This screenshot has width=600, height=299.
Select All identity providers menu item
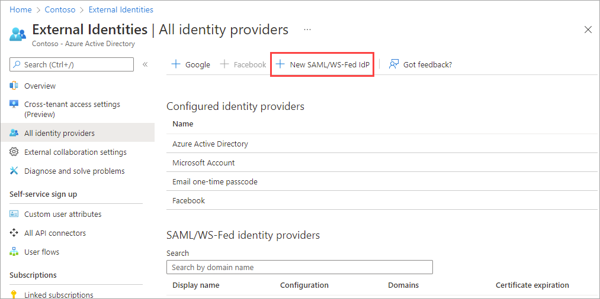pos(59,134)
